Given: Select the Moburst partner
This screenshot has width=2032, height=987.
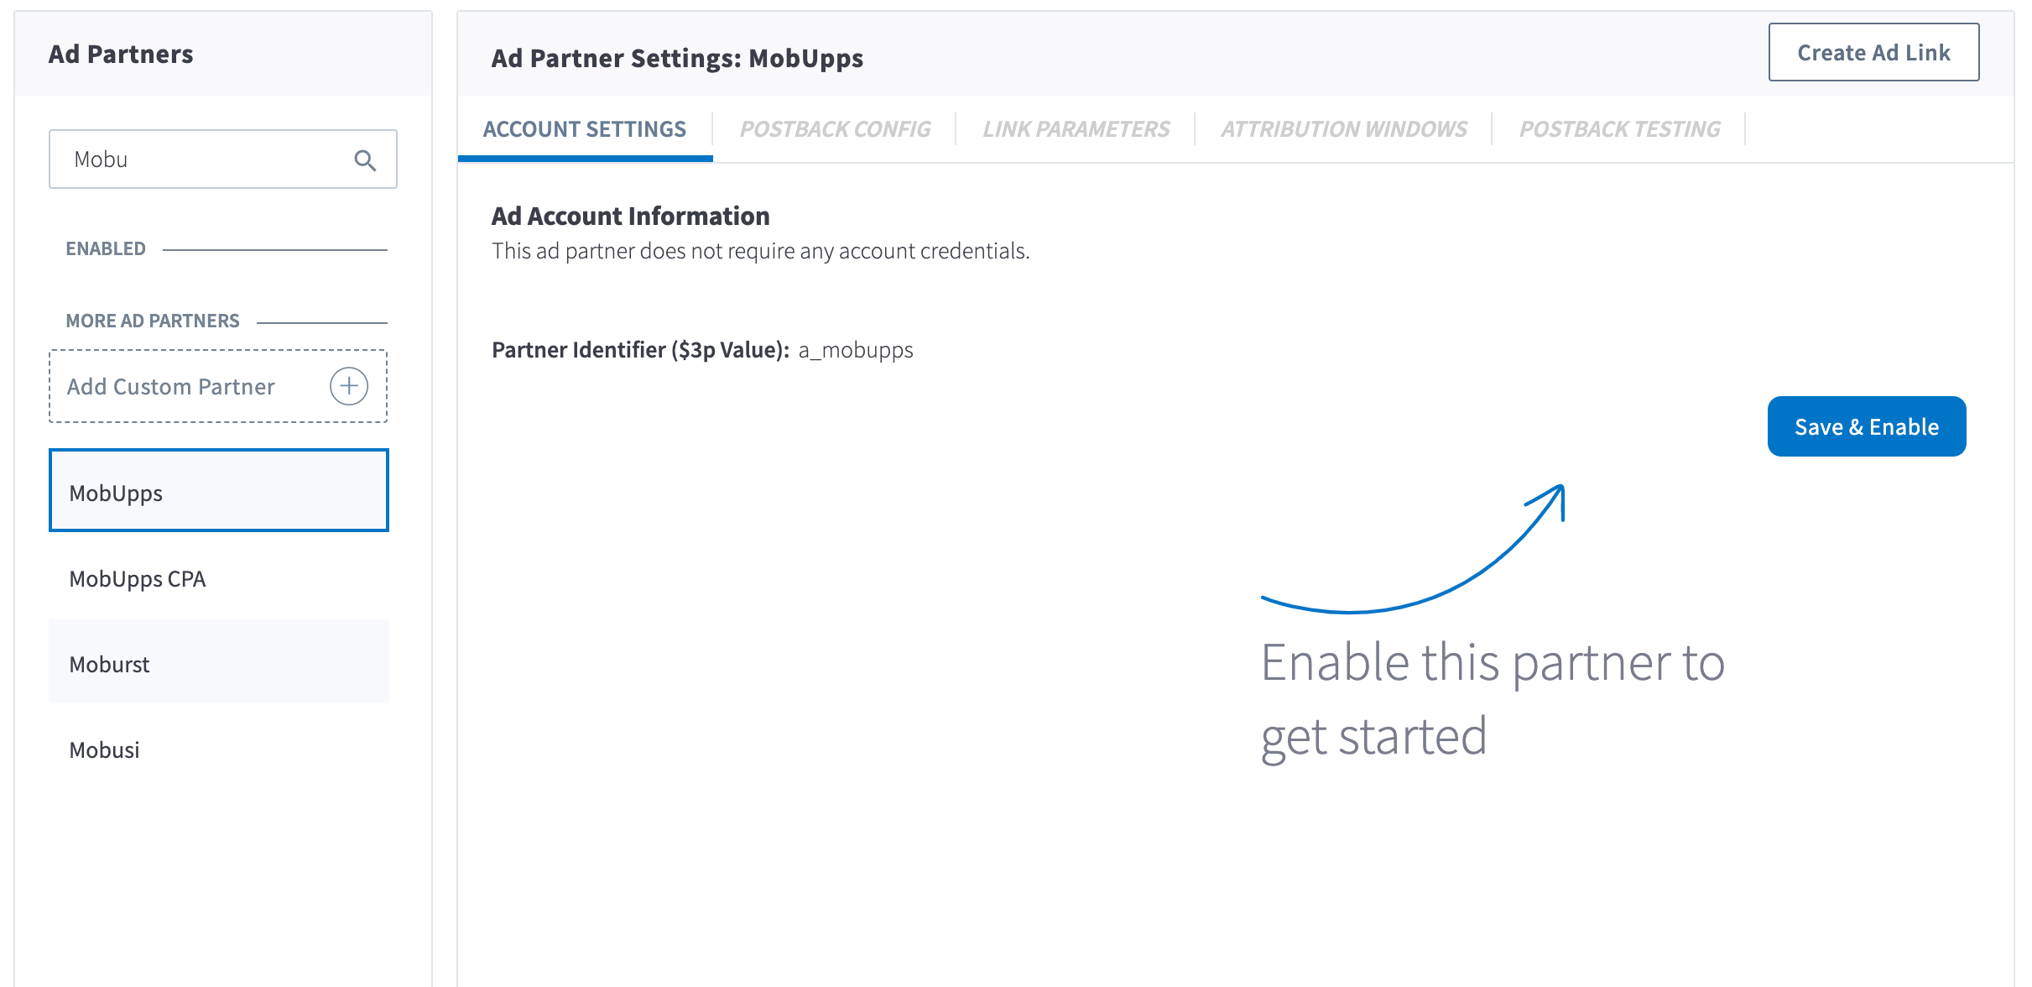Looking at the screenshot, I should [218, 662].
